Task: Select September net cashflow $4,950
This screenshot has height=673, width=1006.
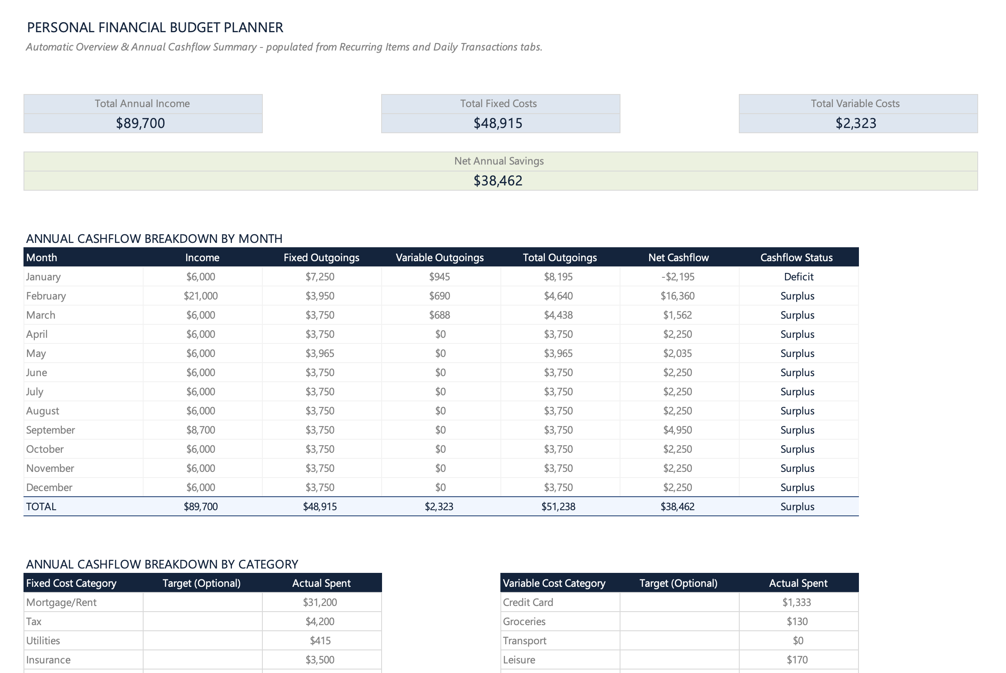Action: click(x=680, y=430)
